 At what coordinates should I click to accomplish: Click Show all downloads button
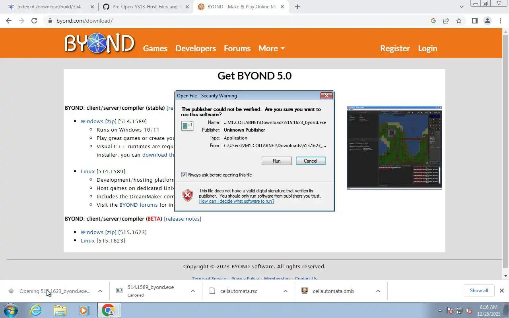pyautogui.click(x=479, y=291)
